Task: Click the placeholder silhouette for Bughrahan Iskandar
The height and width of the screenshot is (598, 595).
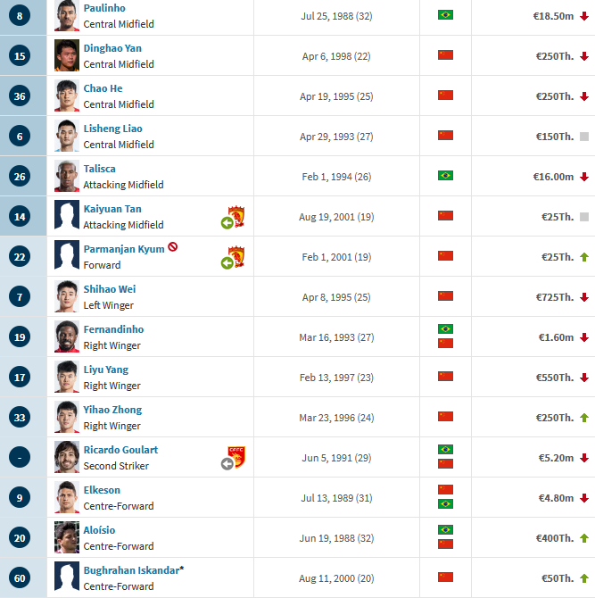Action: [x=66, y=577]
